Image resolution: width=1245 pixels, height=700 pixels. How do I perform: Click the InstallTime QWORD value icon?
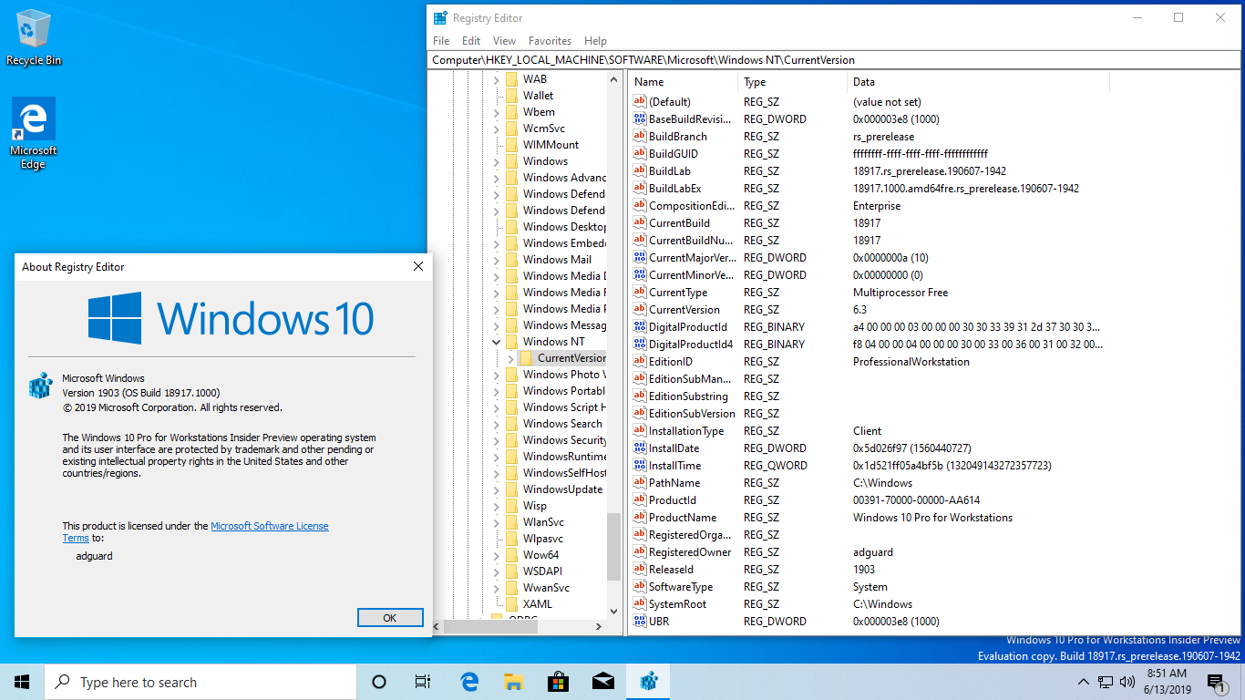640,466
